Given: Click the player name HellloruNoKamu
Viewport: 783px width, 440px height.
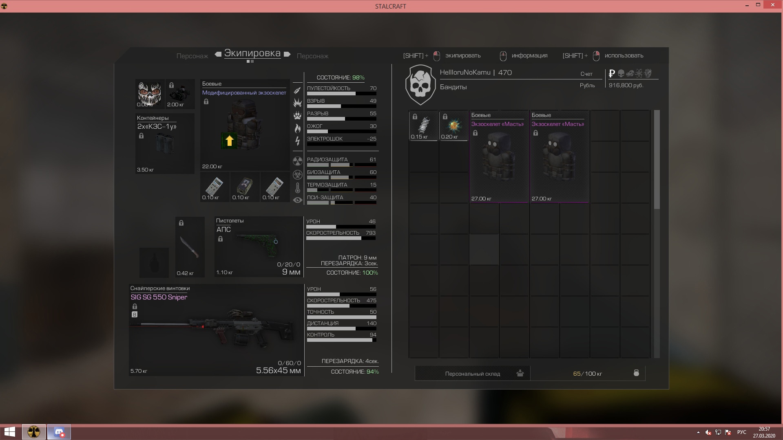Looking at the screenshot, I should pyautogui.click(x=465, y=73).
